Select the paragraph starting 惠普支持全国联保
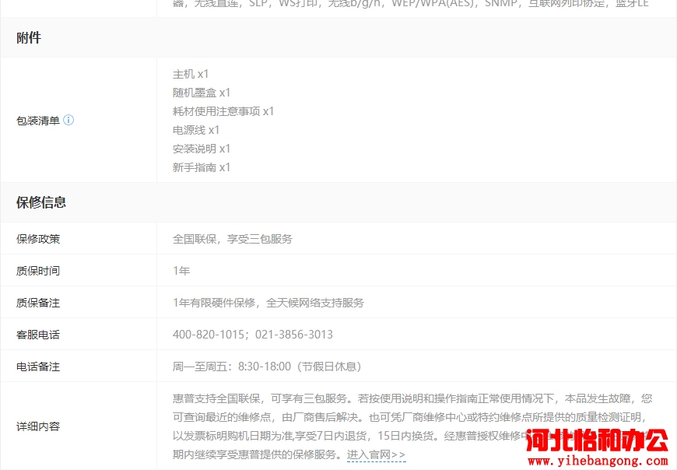Image resolution: width=677 pixels, height=470 pixels. pos(412,426)
